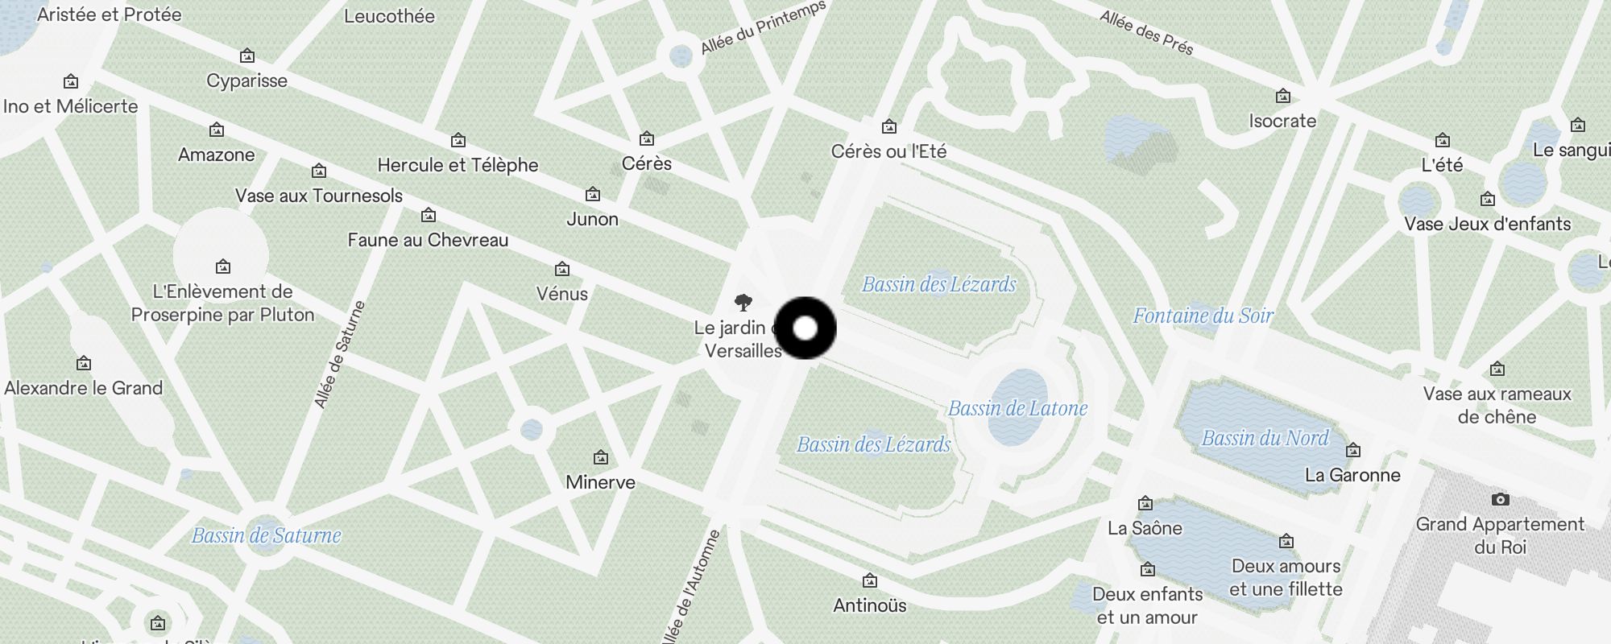Screen dimensions: 1611x644
Task: Click the Cyparisse landmark icon
Action: pos(247,56)
